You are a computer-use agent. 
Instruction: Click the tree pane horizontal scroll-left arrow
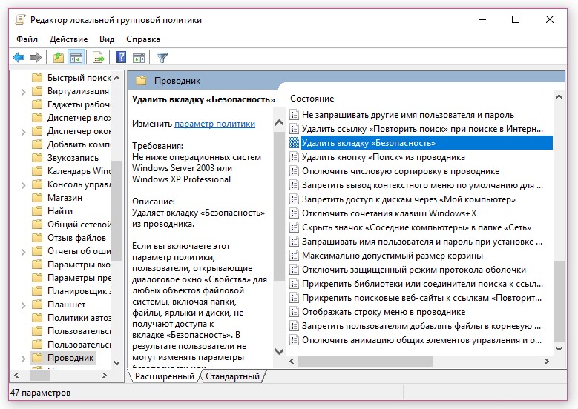[x=16, y=375]
